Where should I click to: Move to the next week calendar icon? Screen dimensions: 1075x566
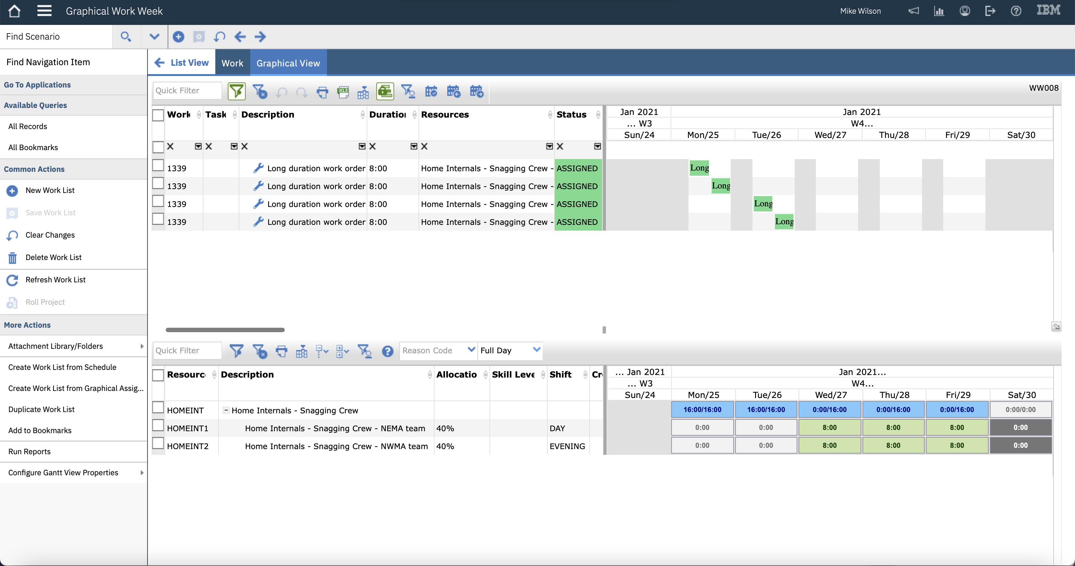476,91
